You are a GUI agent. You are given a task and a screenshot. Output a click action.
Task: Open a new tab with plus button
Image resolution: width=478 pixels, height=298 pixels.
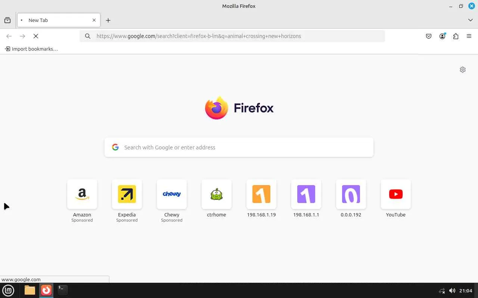pyautogui.click(x=108, y=20)
